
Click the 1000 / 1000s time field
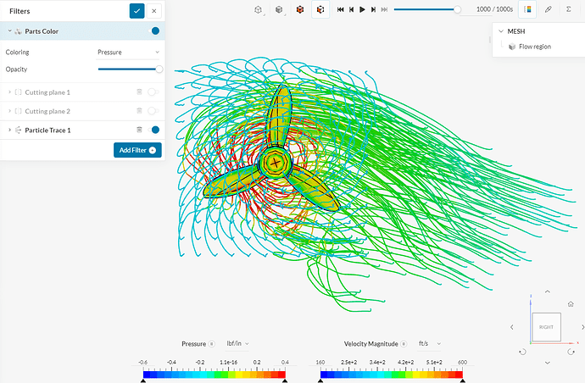[x=494, y=9]
